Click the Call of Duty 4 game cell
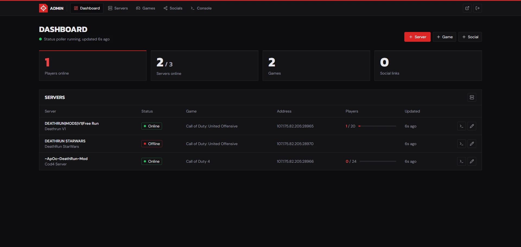Screen dimensions: 521x247 [x=198, y=161]
